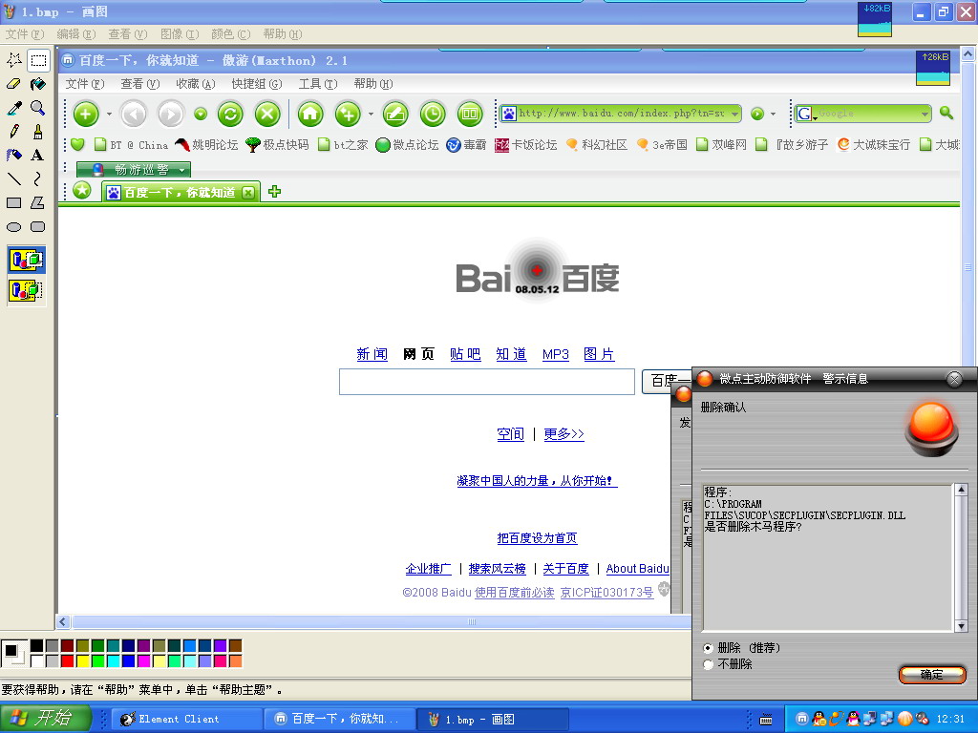Select the Text tool in Paint
Viewport: 978px width, 733px height.
click(x=38, y=156)
